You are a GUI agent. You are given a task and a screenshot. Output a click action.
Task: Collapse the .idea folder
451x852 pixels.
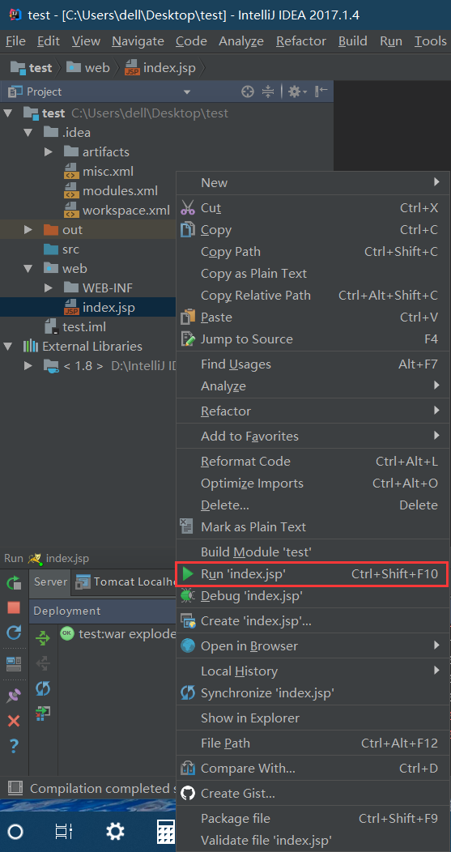tap(28, 133)
